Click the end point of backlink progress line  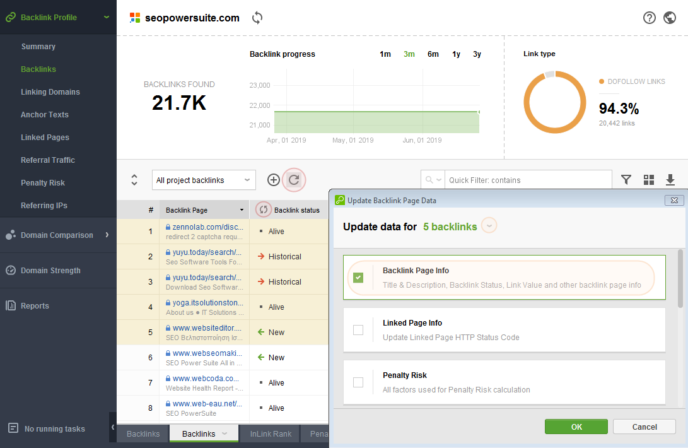coord(479,112)
